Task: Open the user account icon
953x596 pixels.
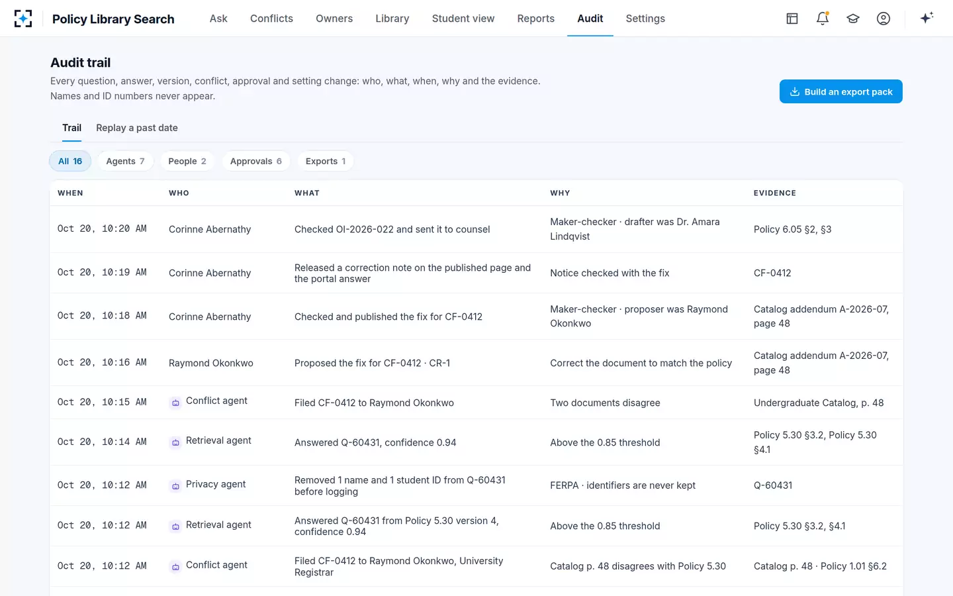Action: point(884,19)
